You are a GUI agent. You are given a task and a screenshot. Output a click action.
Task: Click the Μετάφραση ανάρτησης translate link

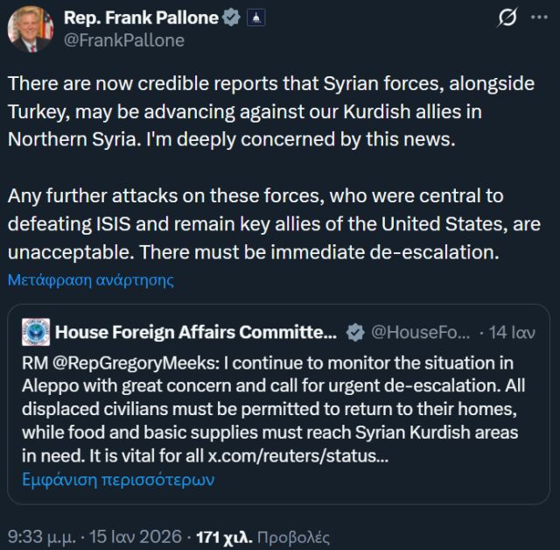[x=91, y=280]
